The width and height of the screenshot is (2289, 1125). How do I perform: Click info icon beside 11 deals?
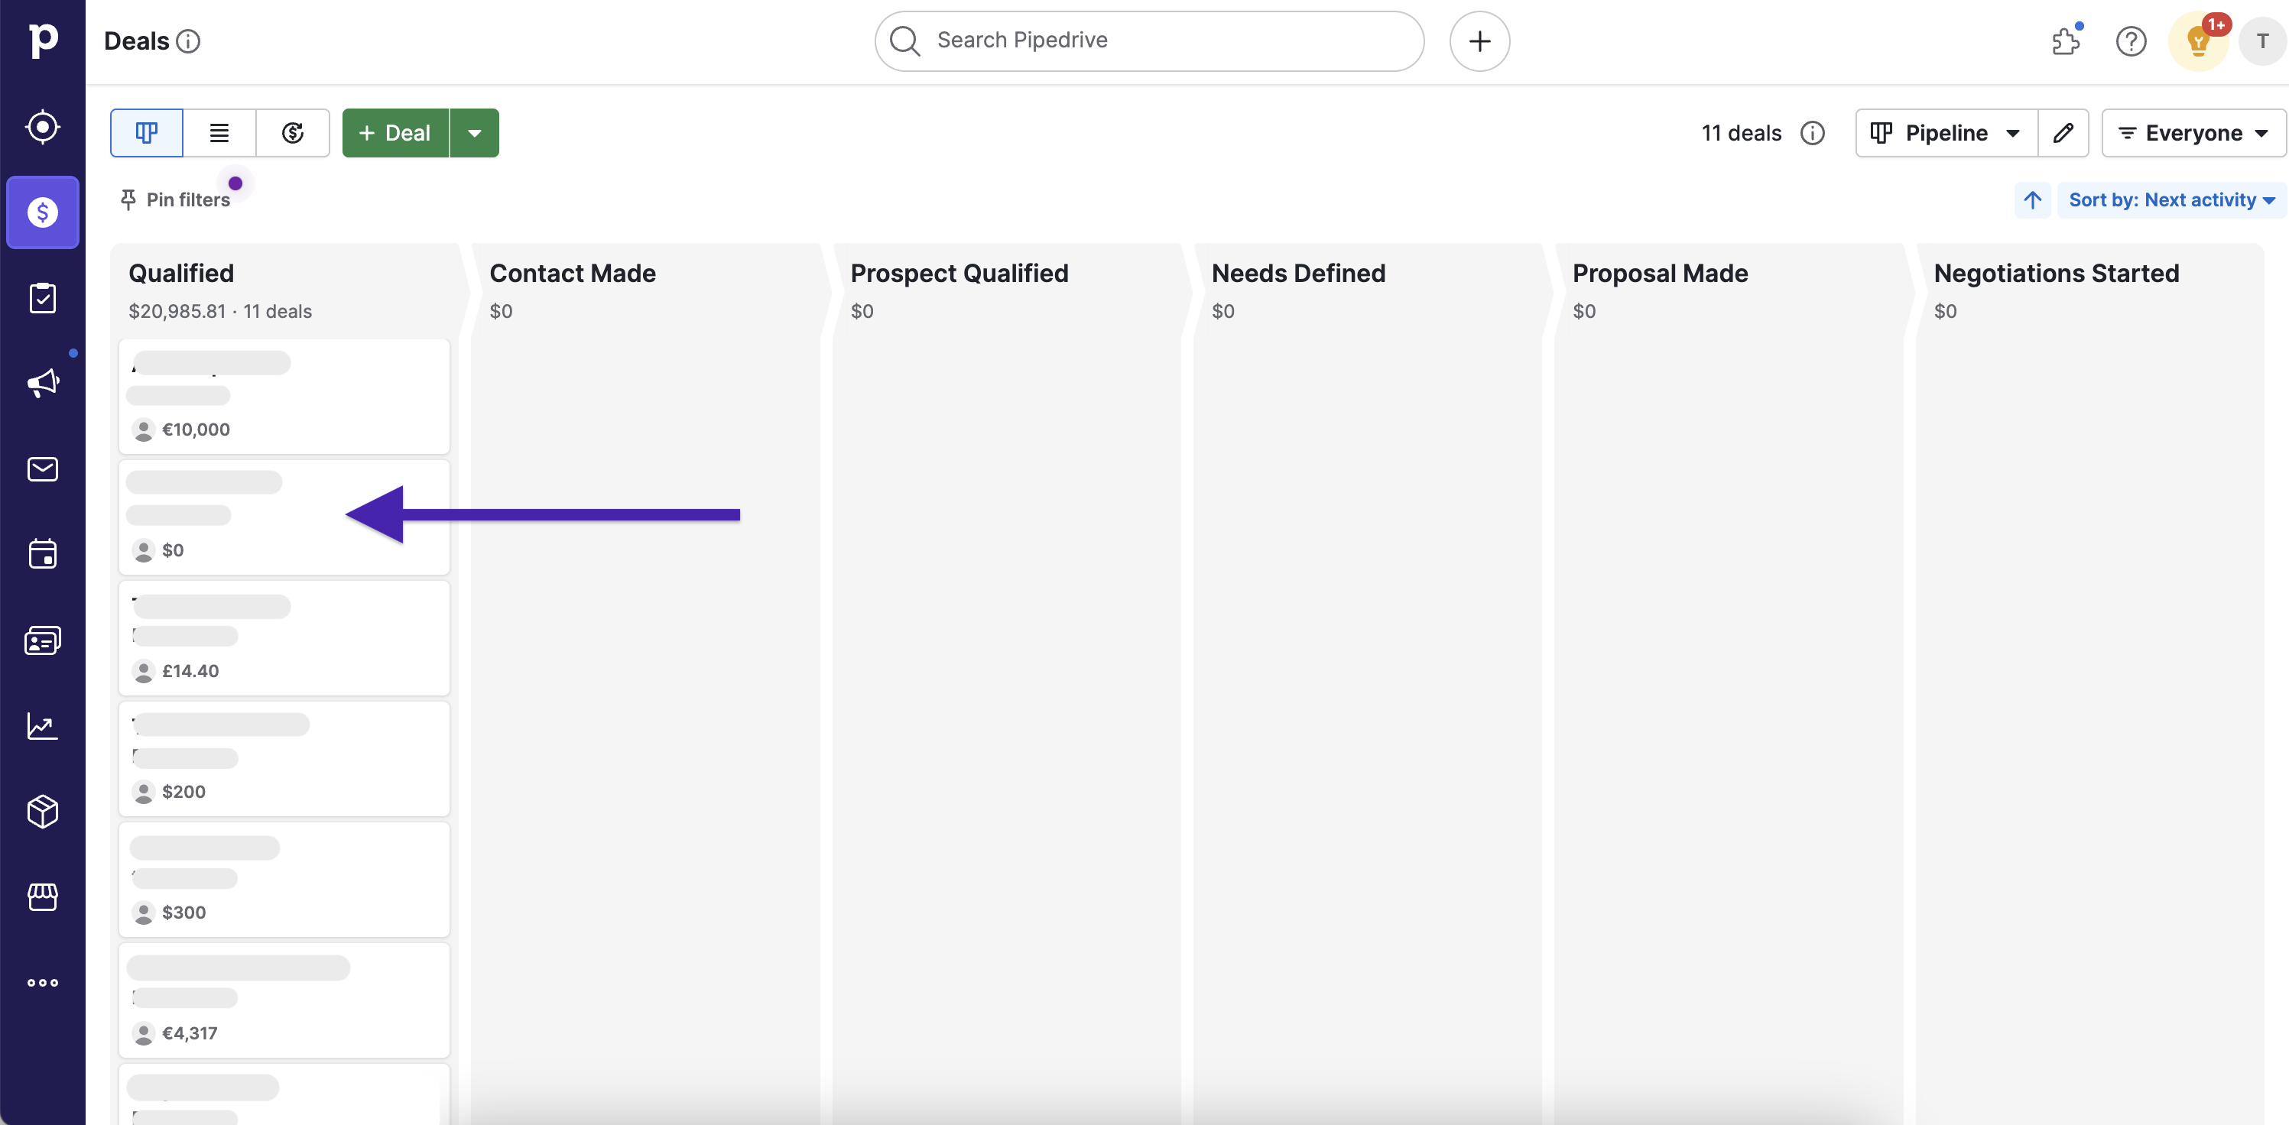click(1813, 133)
